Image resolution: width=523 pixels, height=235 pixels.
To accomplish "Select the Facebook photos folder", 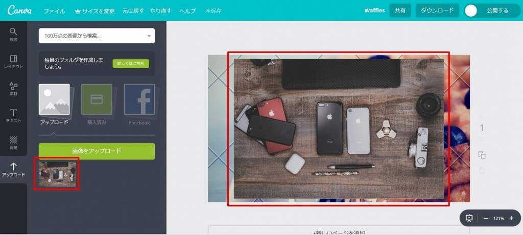I will click(139, 99).
